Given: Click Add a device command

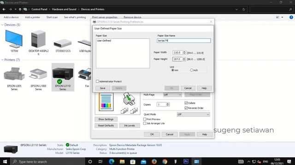Looking at the screenshot, I should click(x=11, y=17).
